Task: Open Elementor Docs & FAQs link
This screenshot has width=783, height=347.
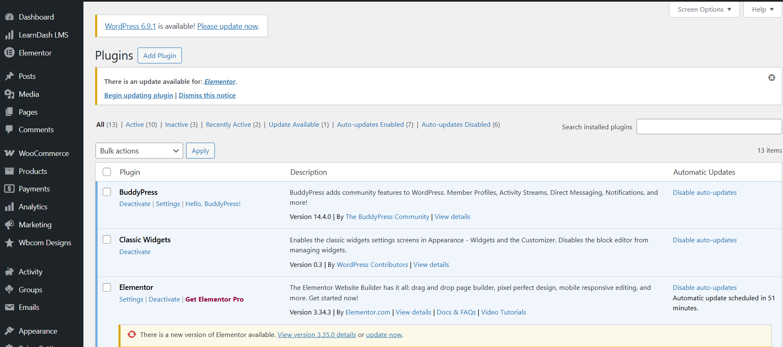Action: pos(456,312)
